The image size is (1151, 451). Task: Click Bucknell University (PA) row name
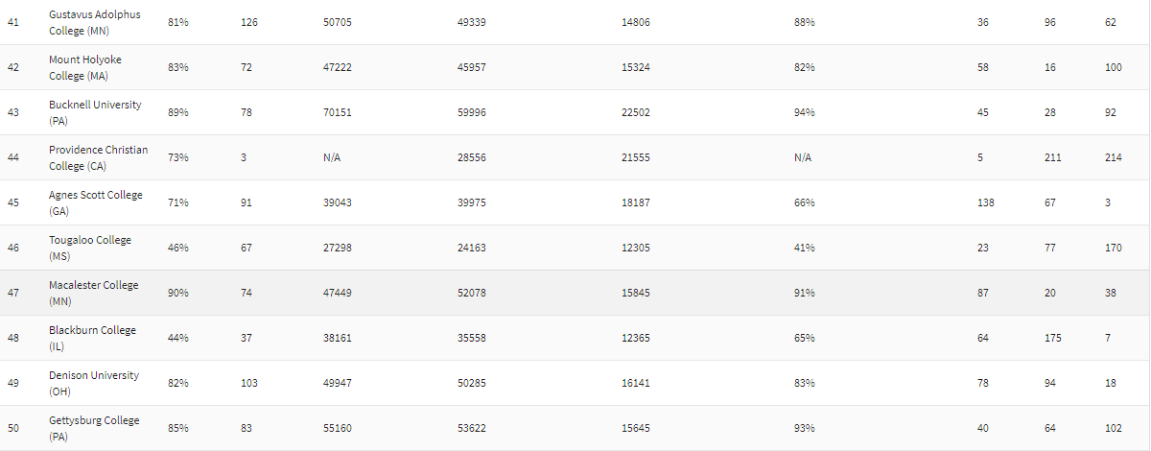click(x=95, y=112)
